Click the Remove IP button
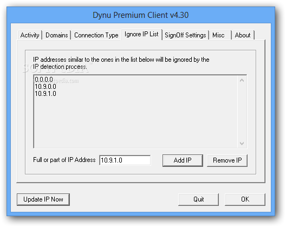Viewport: 286px width, 227px height. click(227, 160)
